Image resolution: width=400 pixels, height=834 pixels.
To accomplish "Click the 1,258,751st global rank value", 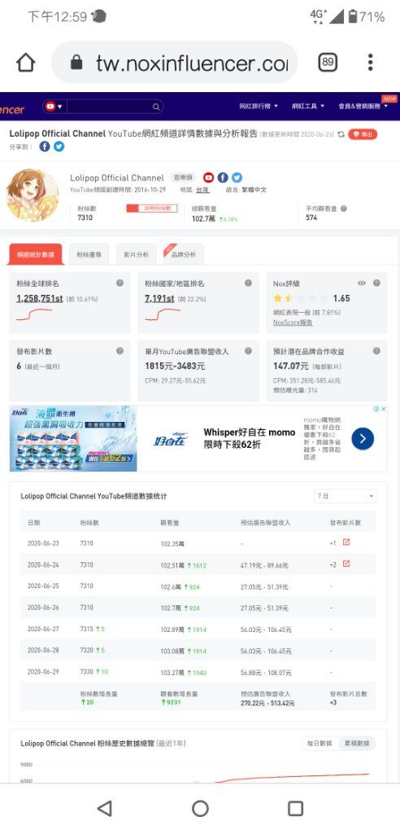I will coord(40,298).
